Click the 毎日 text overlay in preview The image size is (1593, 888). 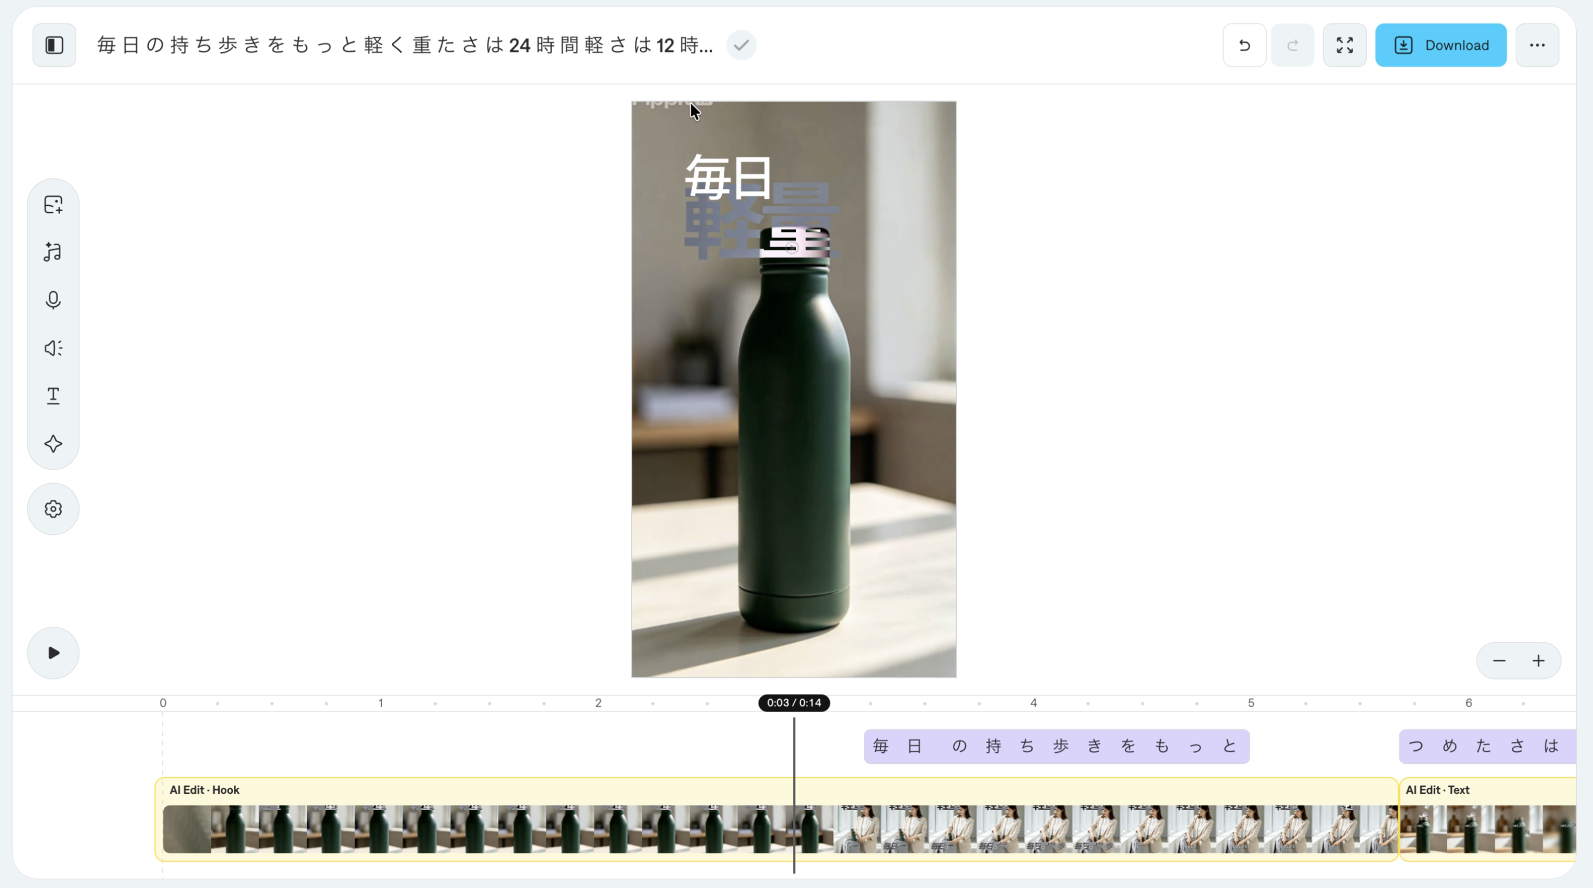728,176
